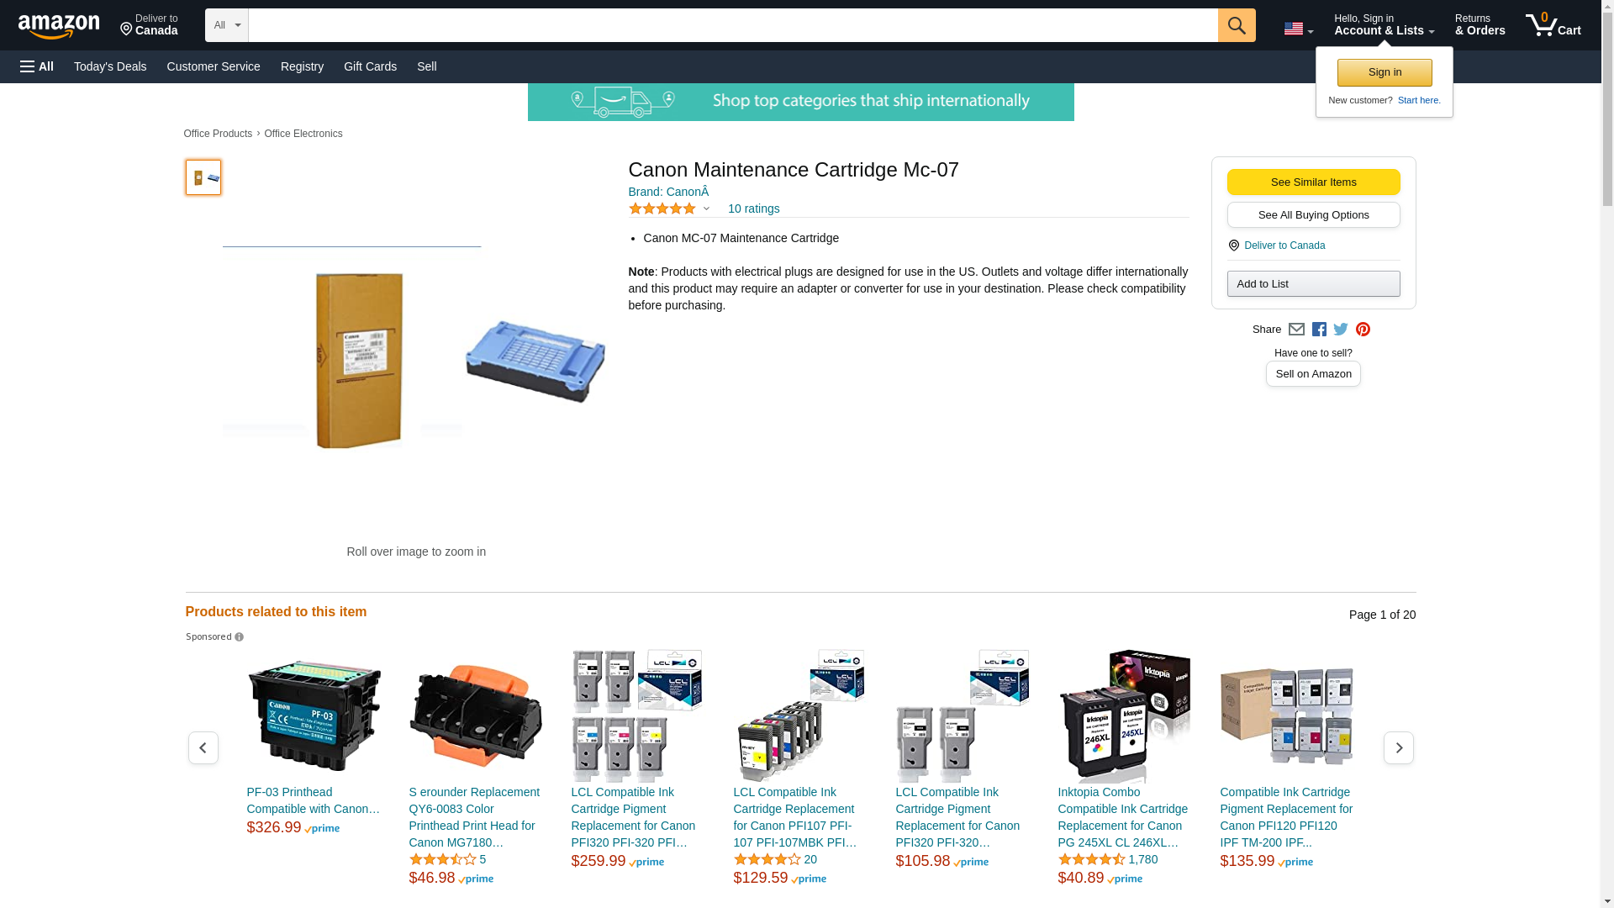Expand the star rating breakdown arrow
This screenshot has height=908, width=1614.
(706, 209)
